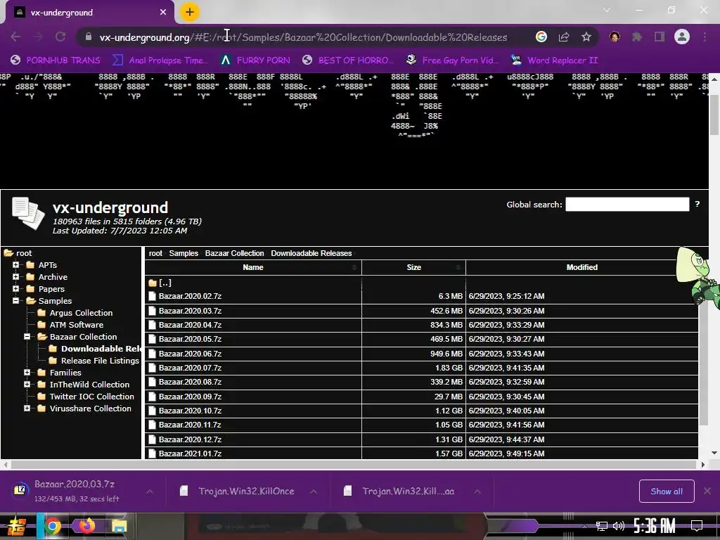This screenshot has width=720, height=540.
Task: Expand the Archive folder tree
Action: coord(15,277)
